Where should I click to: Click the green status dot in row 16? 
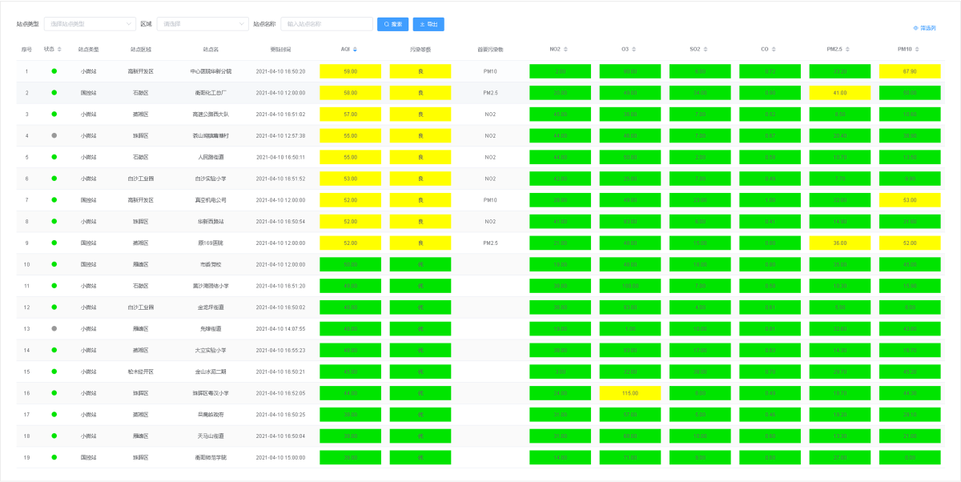pos(54,393)
